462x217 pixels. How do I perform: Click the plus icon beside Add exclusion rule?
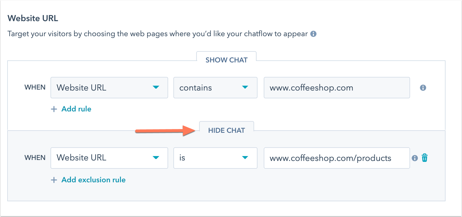[x=54, y=180]
